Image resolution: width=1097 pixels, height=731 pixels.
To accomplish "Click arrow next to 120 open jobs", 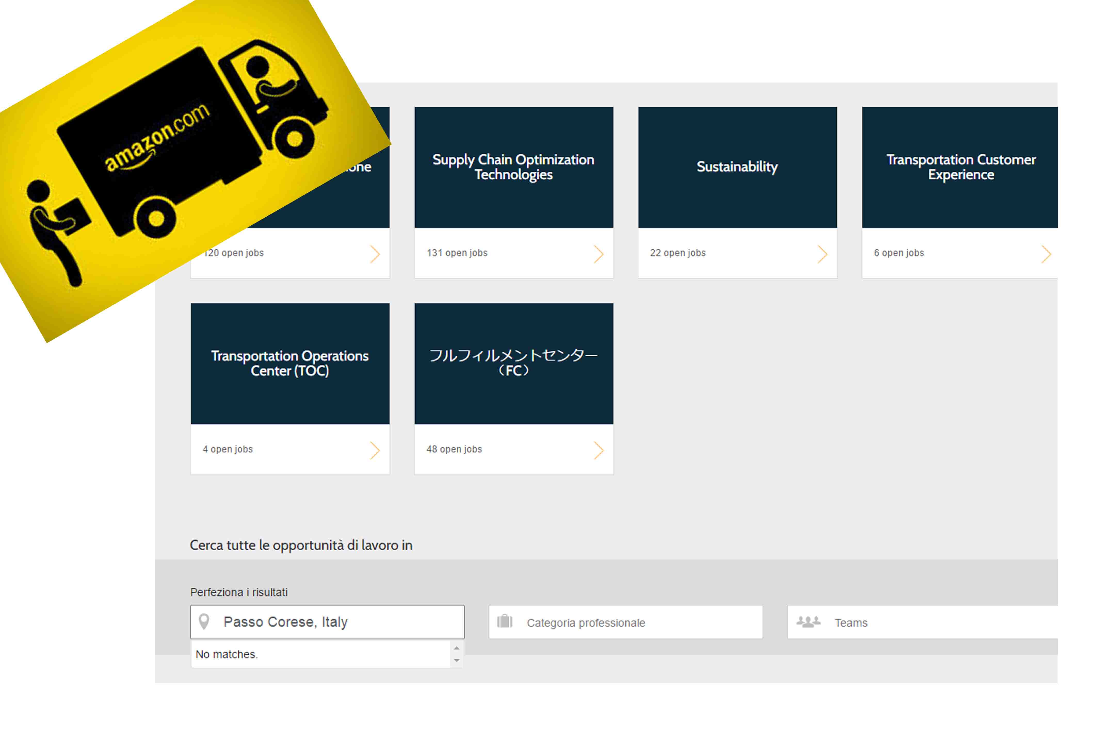I will (x=375, y=254).
